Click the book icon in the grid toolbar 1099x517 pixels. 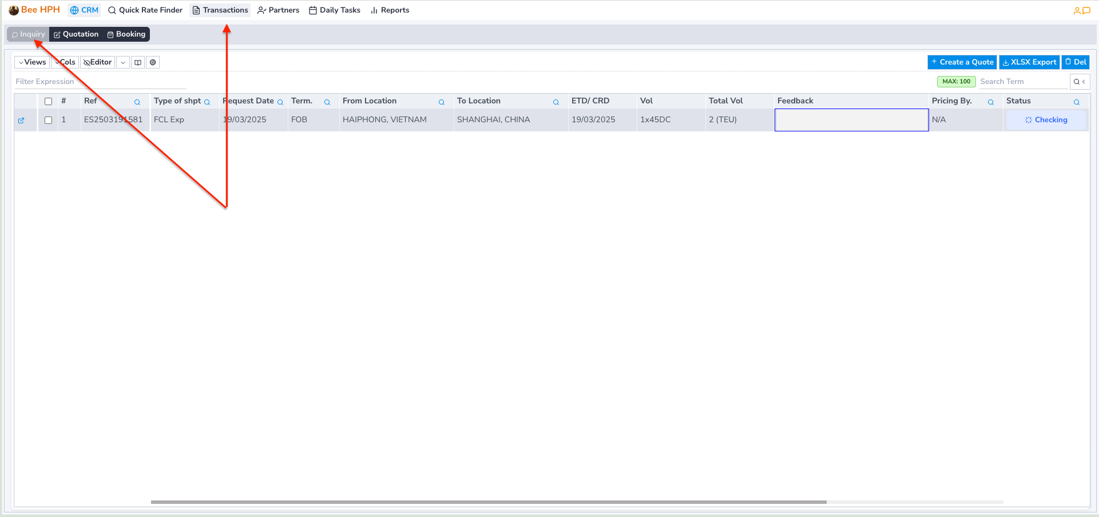[138, 62]
